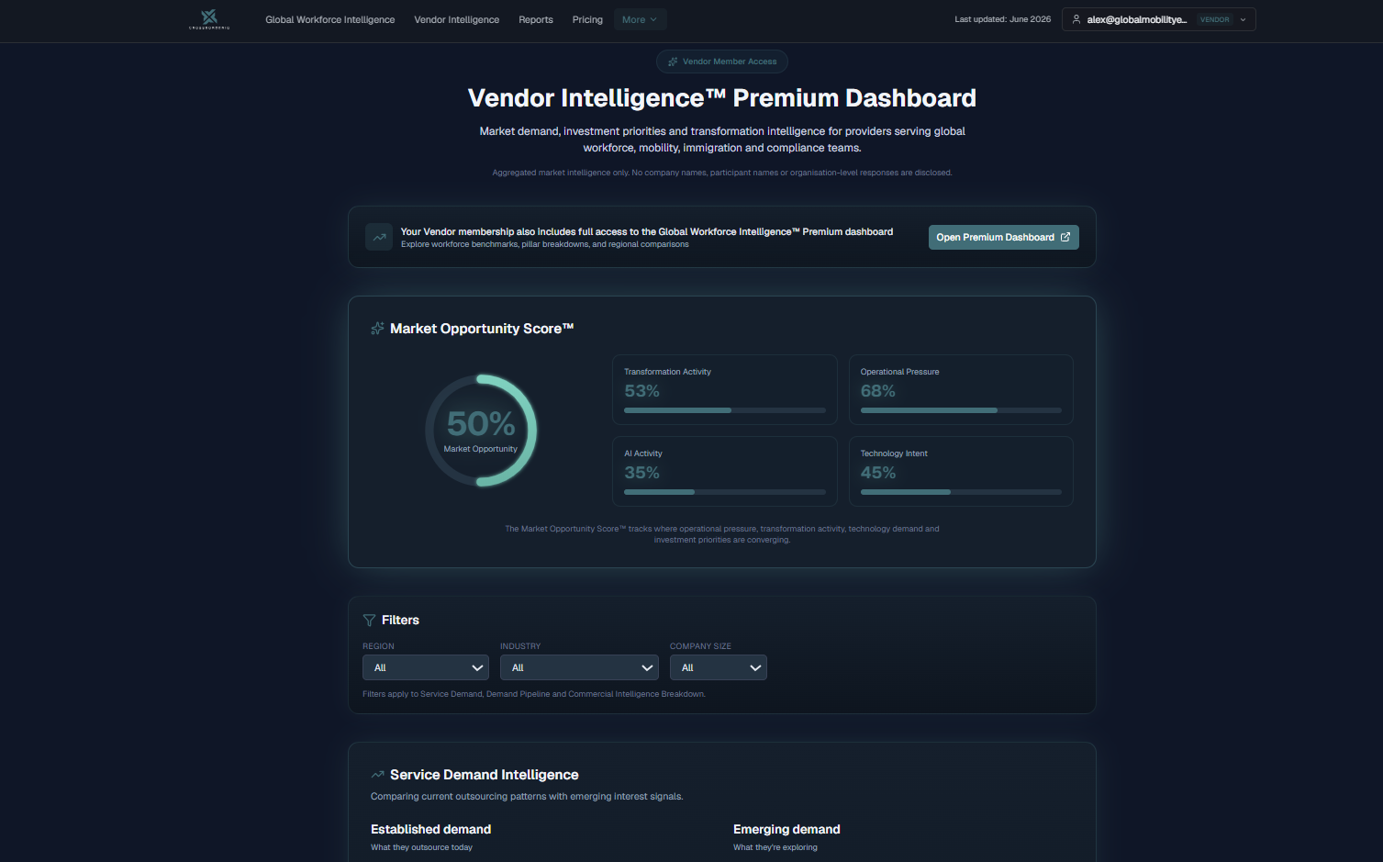Click the user profile icon

[1076, 19]
